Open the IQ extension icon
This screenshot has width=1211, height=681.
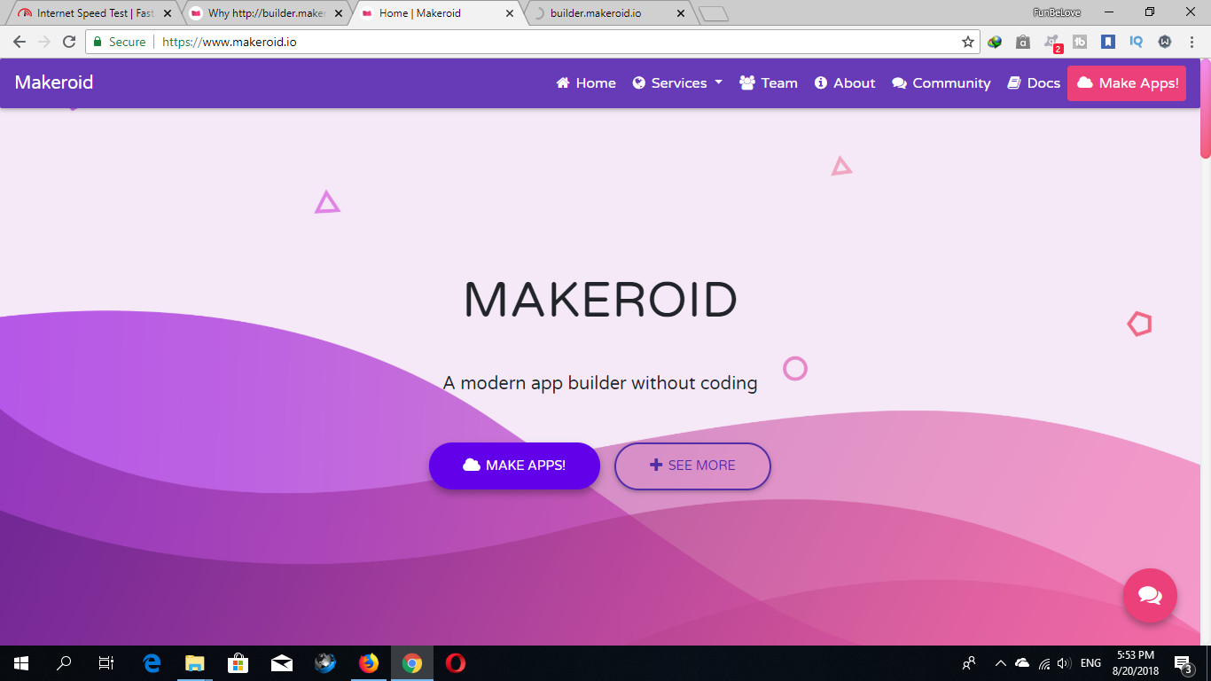[1137, 42]
